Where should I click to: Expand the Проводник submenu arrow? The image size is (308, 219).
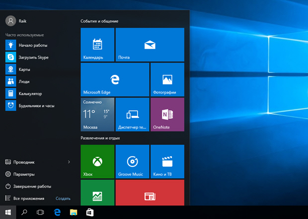click(x=69, y=162)
